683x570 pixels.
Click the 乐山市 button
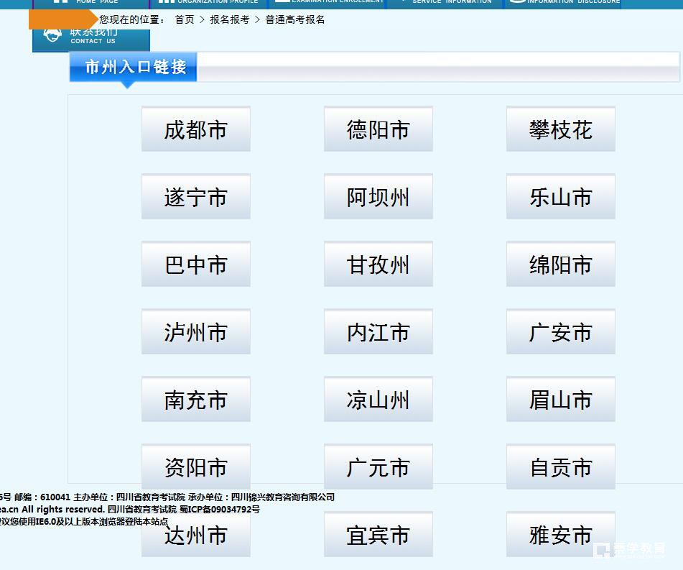tap(561, 197)
